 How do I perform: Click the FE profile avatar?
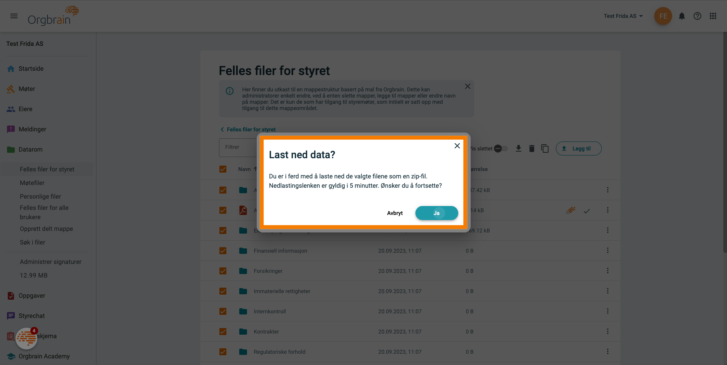663,16
